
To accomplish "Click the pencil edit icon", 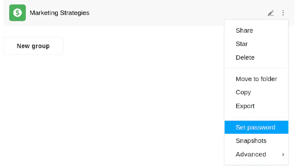I will tap(271, 13).
